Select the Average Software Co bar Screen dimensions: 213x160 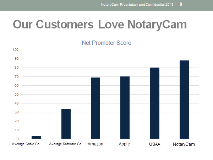(66, 124)
